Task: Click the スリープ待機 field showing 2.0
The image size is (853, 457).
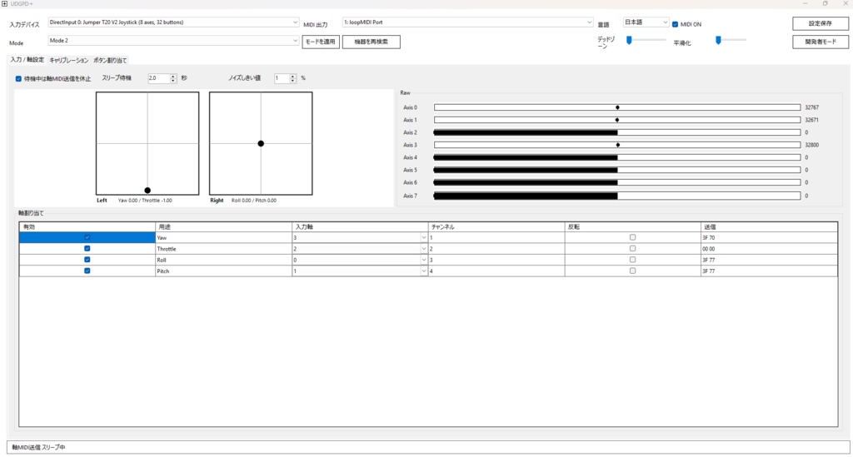Action: point(158,78)
